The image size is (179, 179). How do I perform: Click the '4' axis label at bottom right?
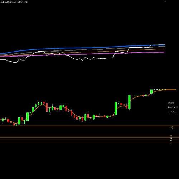point(171,144)
